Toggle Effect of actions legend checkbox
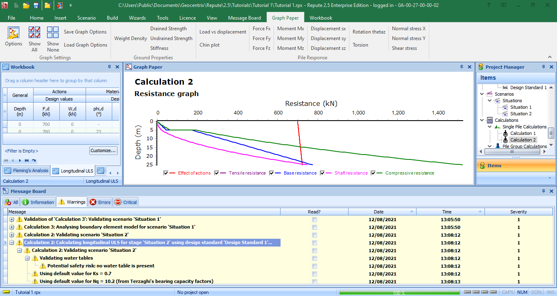 (166, 173)
